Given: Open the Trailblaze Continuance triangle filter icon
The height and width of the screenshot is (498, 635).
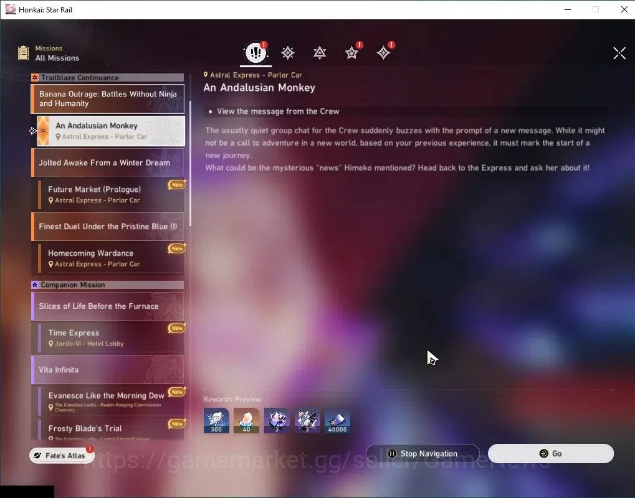Looking at the screenshot, I should point(320,52).
